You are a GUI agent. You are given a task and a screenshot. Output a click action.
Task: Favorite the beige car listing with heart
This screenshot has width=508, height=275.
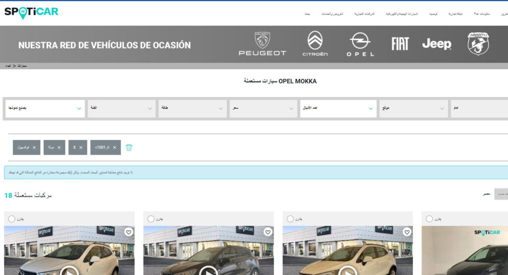click(407, 232)
